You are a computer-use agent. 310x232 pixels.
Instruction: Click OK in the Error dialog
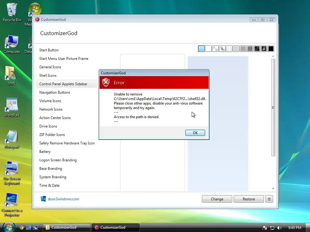(195, 133)
